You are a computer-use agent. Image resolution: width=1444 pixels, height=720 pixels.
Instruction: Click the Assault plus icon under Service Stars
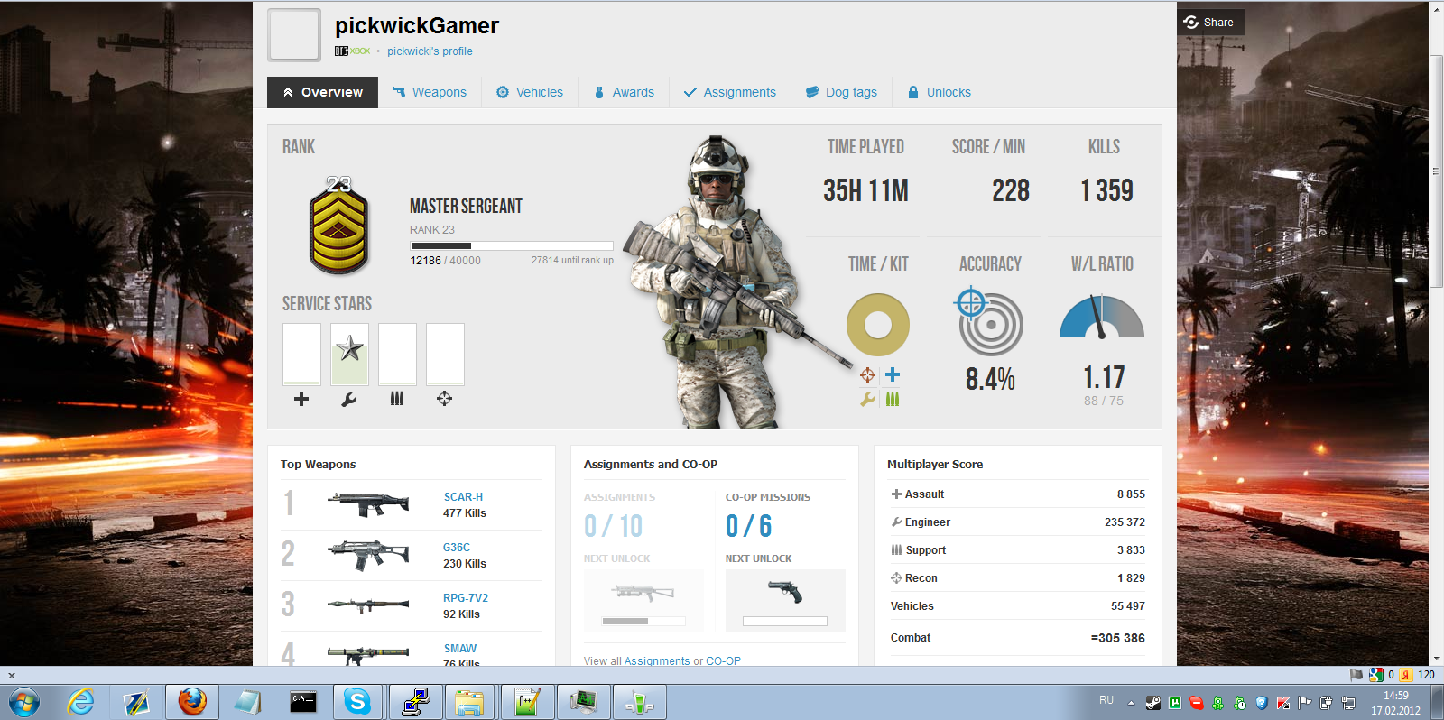coord(301,399)
